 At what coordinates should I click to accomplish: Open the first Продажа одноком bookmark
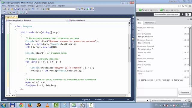[x=148, y=10]
